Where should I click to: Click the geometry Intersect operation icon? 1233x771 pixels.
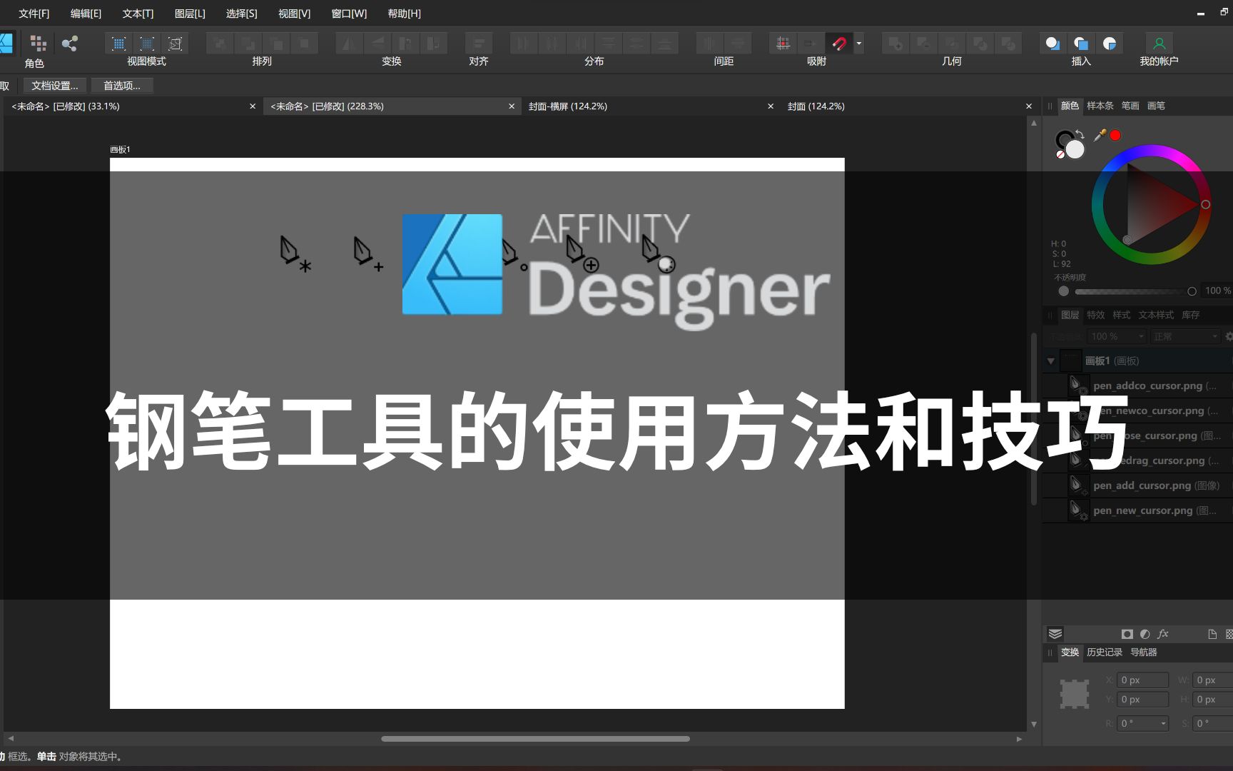pos(951,44)
